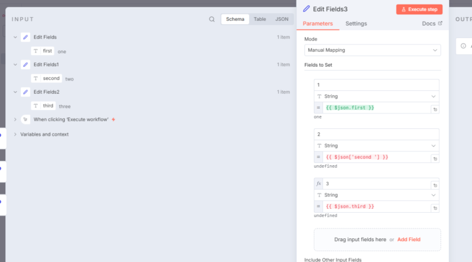Open the String type dropdown for field 3
The width and height of the screenshot is (472, 262).
(376, 195)
